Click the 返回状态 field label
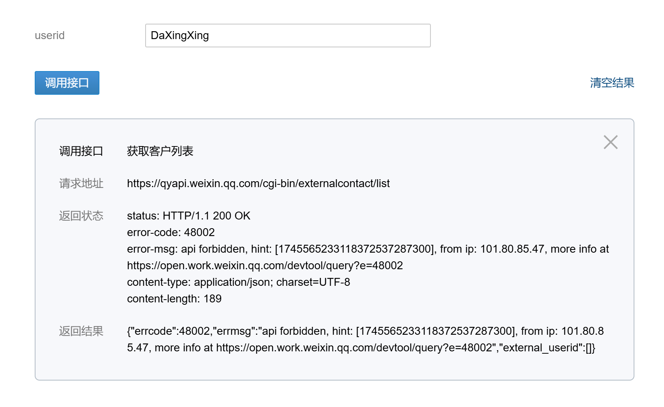The width and height of the screenshot is (664, 407). click(x=81, y=216)
